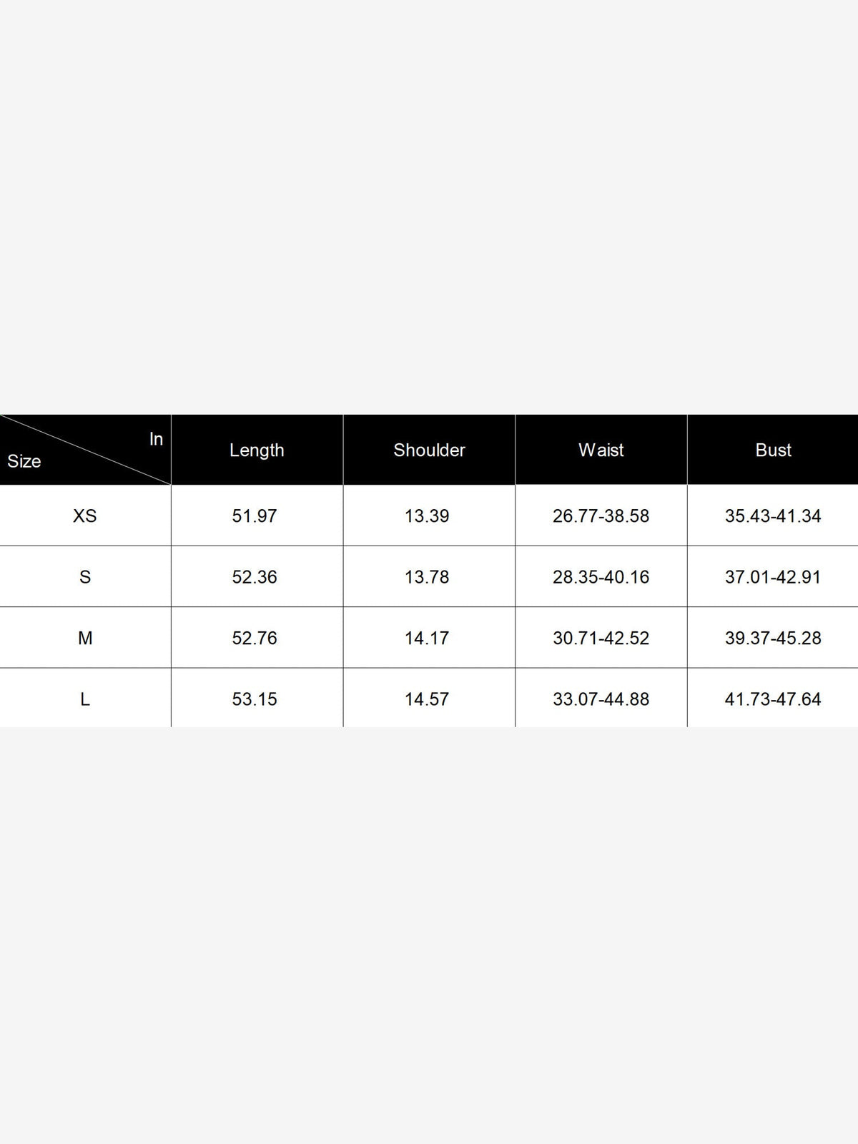Click the M shoulder value 14.17
Screen dimensions: 858x1144
(427, 638)
